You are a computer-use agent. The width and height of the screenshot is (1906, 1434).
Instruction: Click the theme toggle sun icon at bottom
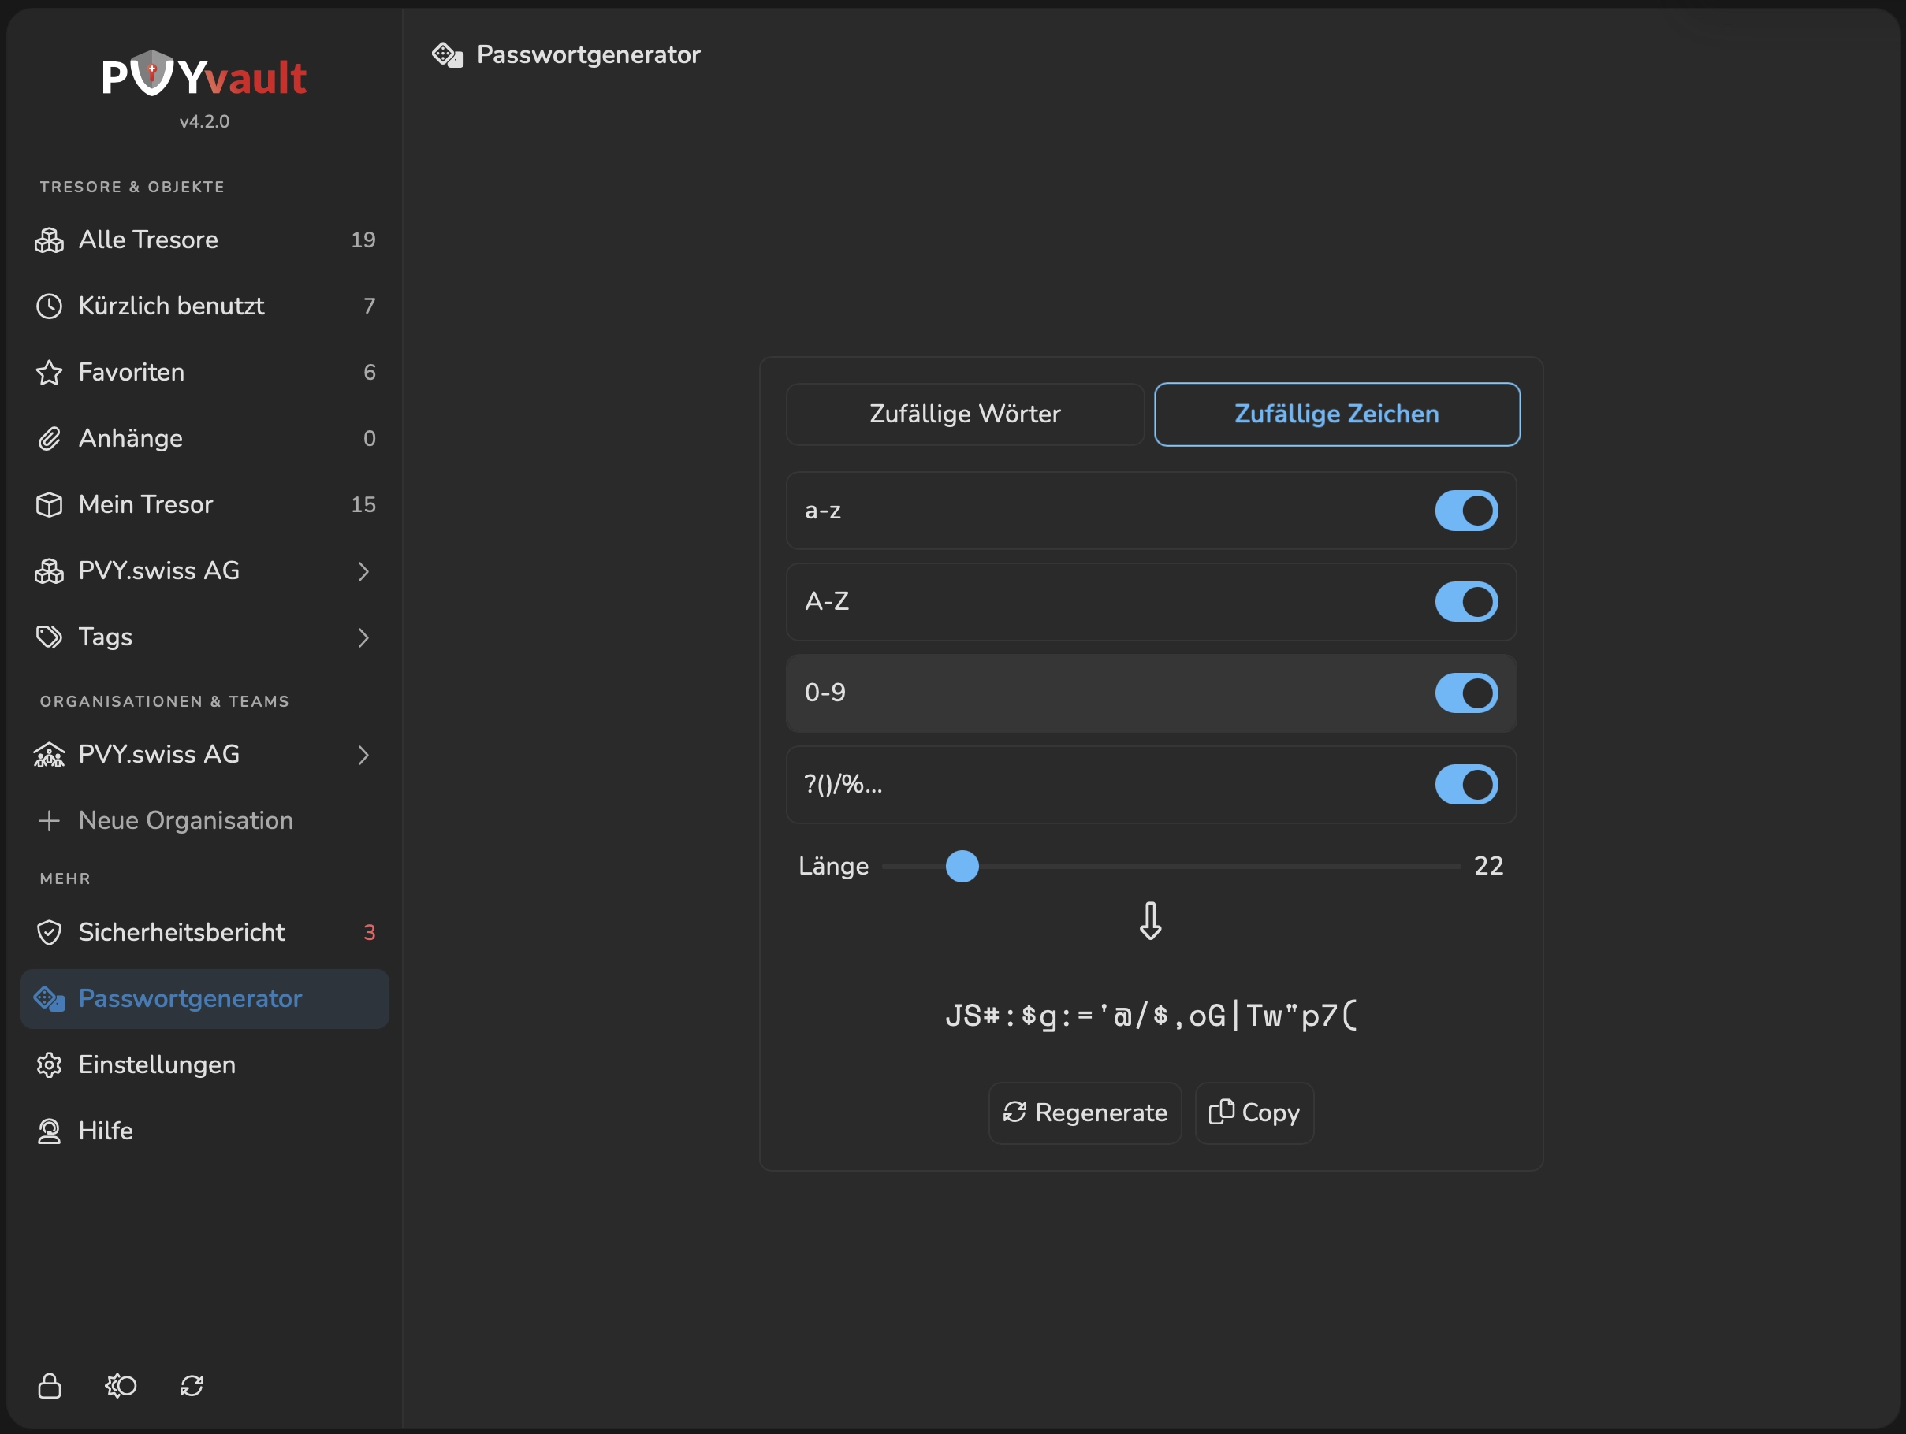click(x=121, y=1386)
